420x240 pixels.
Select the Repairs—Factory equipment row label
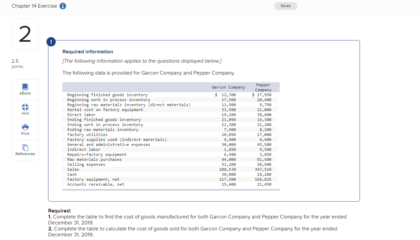pyautogui.click(x=97, y=154)
